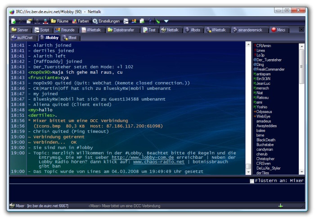Click the chat scrollbar up arrow
315x219 pixels.
coord(248,44)
